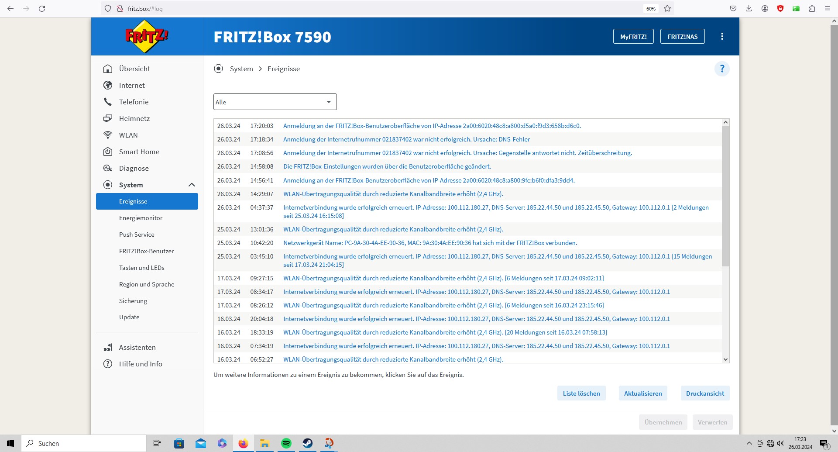Click the WLAN wifi icon in sidebar
Screen dimensions: 838x452
(108, 135)
